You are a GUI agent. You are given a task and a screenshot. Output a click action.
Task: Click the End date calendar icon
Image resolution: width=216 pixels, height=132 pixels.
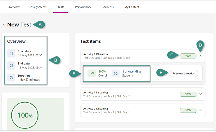11,65
